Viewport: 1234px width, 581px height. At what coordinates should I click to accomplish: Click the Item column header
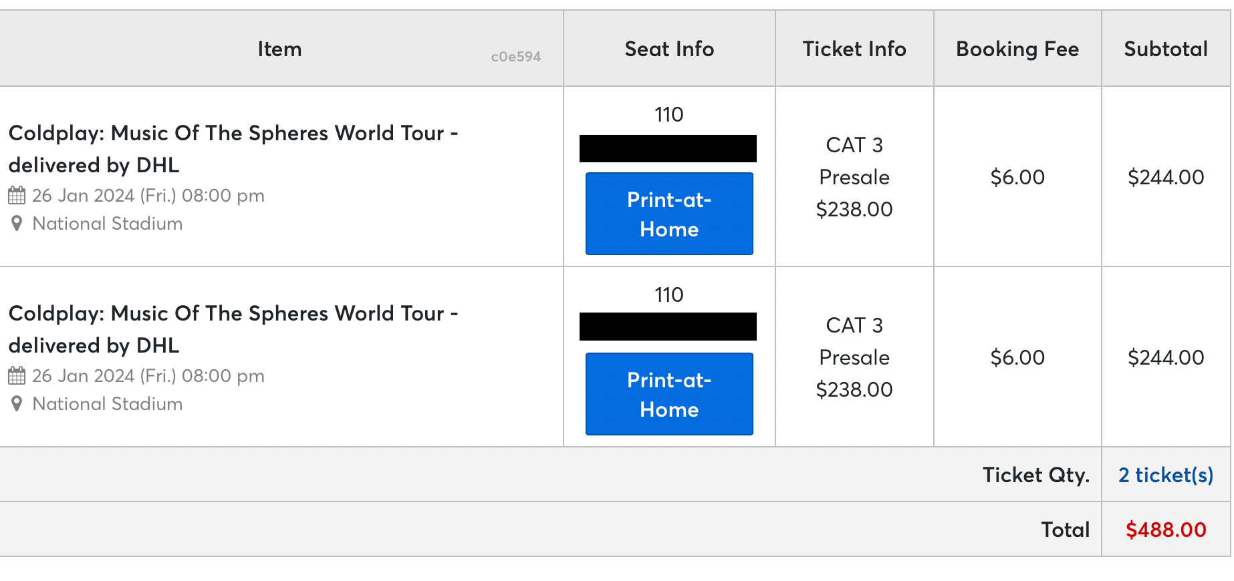click(x=279, y=49)
